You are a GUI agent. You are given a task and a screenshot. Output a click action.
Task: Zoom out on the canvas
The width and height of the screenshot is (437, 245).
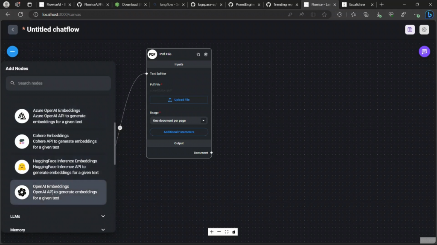pyautogui.click(x=219, y=232)
